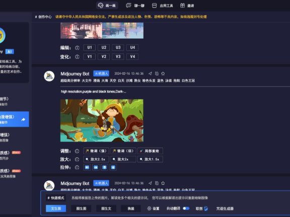Upscale image with U1 button

pos(90,48)
